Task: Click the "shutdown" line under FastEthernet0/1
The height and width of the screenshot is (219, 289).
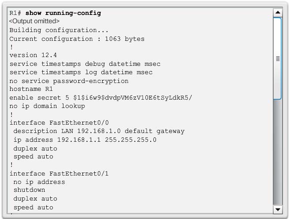Action: 29,190
